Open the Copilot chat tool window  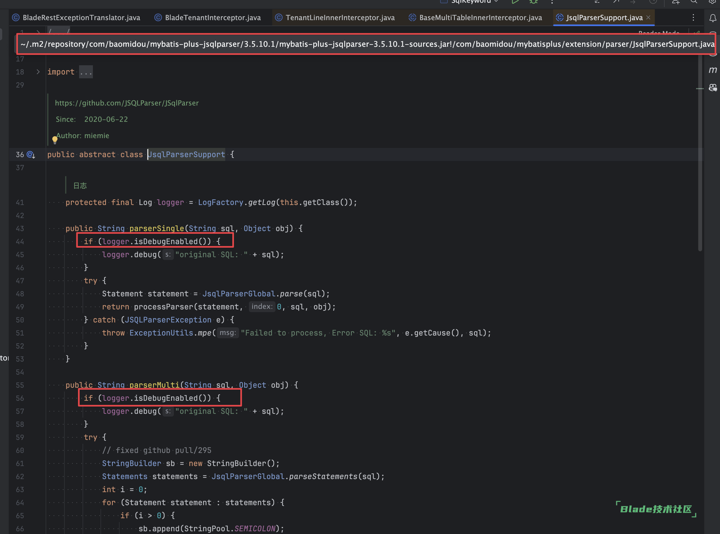[713, 87]
